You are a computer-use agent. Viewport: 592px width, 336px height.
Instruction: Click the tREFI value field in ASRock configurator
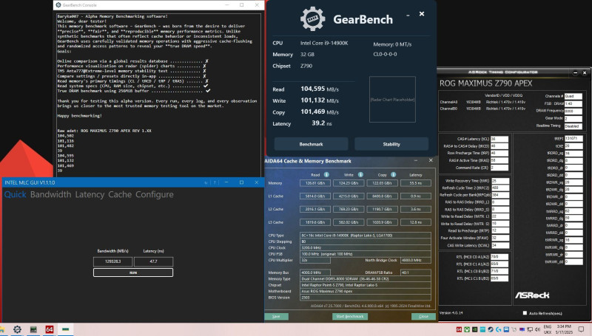(573, 139)
